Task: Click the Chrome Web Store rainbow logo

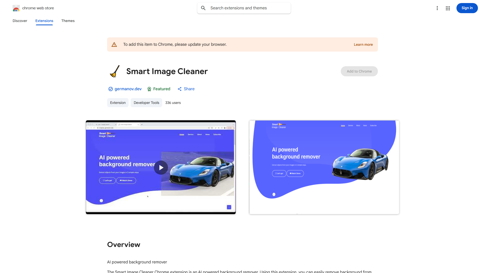Action: [16, 8]
